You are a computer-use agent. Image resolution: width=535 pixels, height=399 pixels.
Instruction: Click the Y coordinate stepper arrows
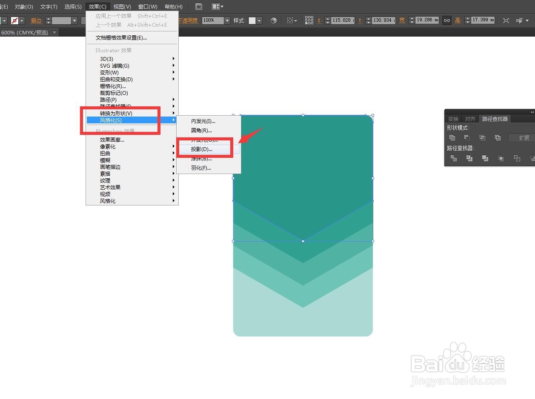(368, 20)
